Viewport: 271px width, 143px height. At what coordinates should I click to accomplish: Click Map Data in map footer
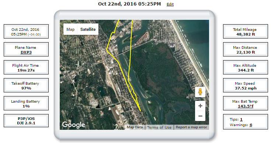[x=135, y=127]
